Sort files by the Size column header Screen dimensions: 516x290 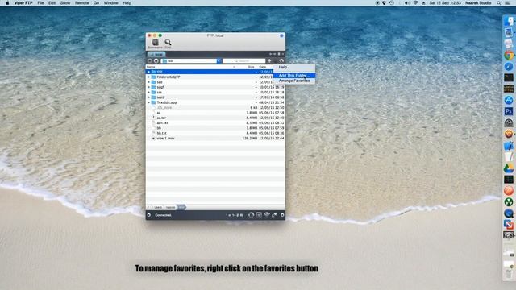[x=251, y=67]
